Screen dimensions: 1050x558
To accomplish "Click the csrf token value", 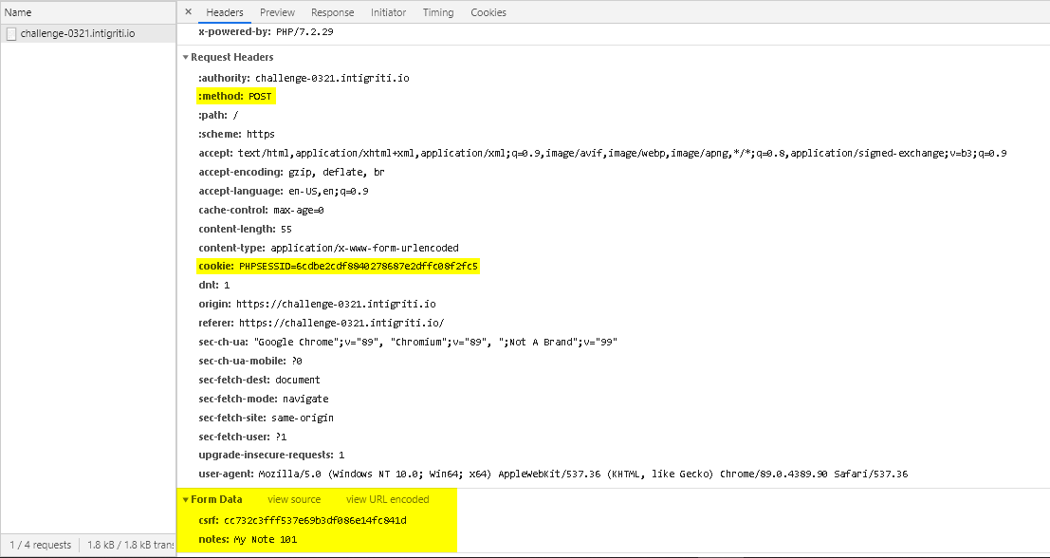I will 315,521.
